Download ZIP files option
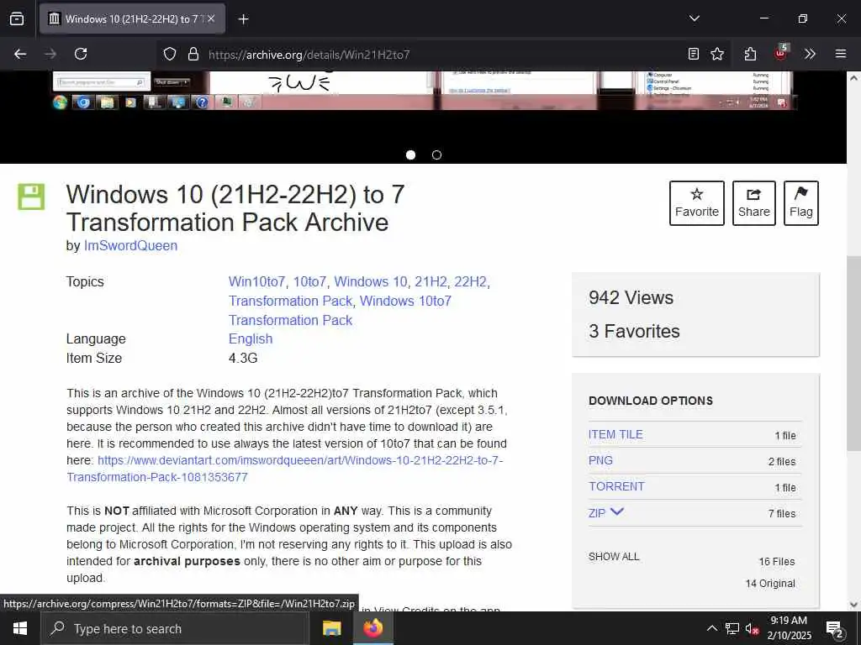Viewport: 861px width, 645px height. 597,513
